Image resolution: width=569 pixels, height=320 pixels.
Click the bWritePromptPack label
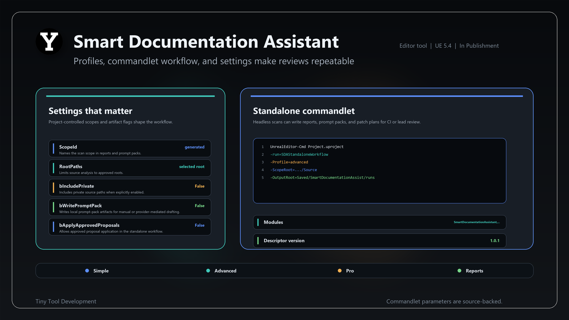coord(80,206)
